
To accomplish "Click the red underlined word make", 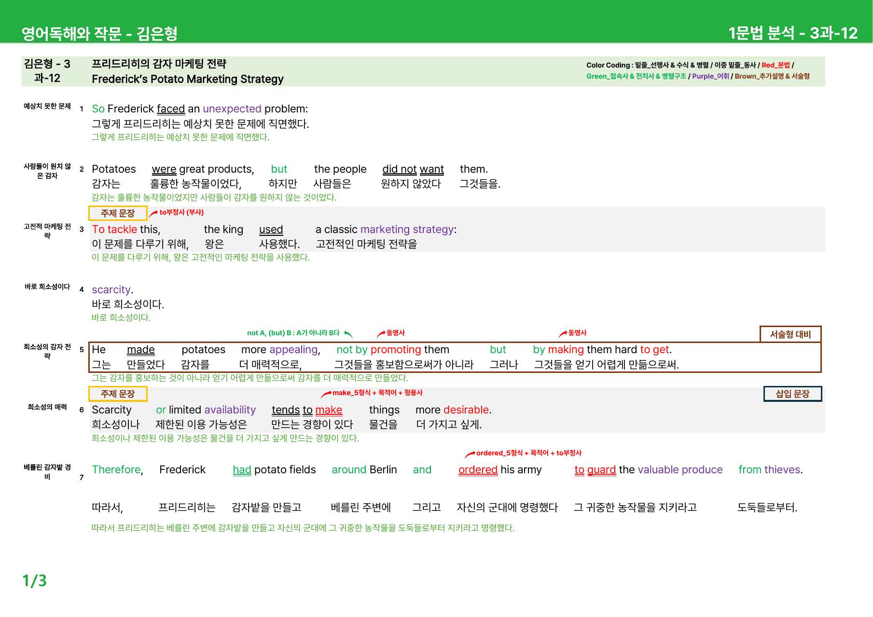I will 329,410.
